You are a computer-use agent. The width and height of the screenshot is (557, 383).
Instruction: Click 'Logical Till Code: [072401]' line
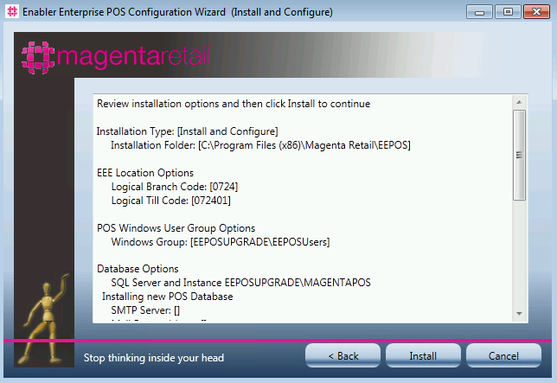tap(171, 201)
